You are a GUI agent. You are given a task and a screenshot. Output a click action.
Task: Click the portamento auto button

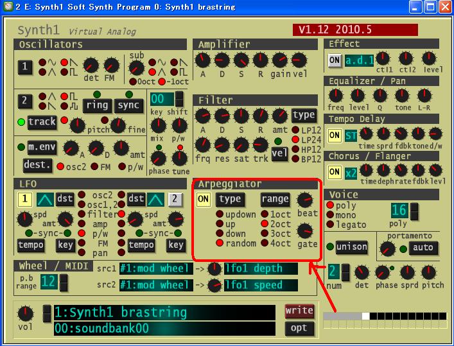pos(423,248)
